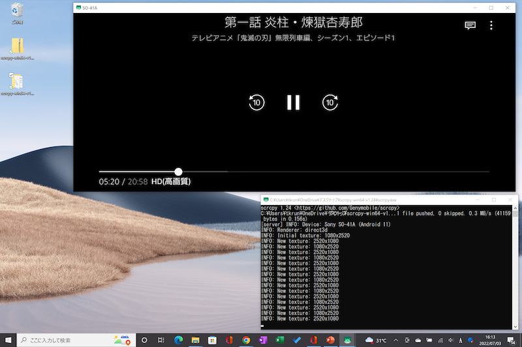Open the subtitles and audio options icon
This screenshot has height=347, width=522.
470,25
